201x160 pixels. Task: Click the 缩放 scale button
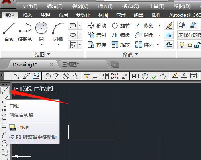coord(121,45)
